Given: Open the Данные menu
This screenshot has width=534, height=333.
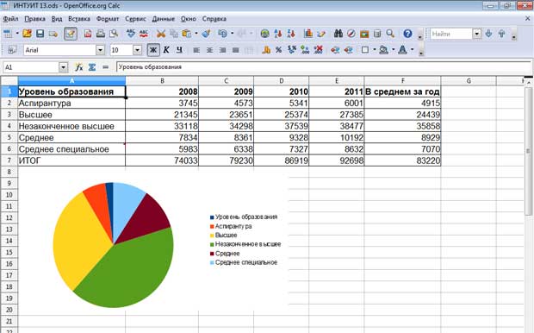Looking at the screenshot, I should pyautogui.click(x=163, y=19).
